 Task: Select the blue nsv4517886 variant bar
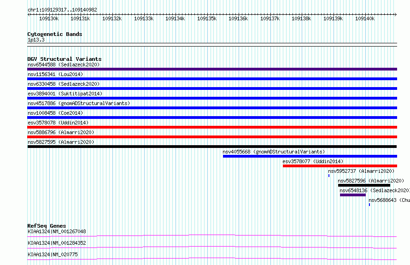212,108
